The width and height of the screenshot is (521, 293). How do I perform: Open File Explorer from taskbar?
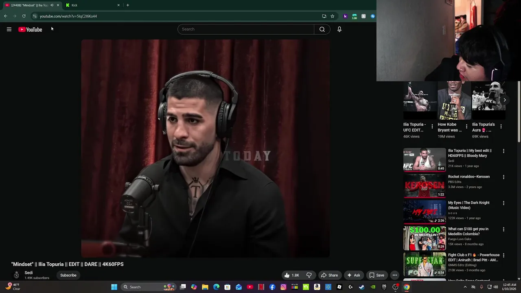tap(205, 287)
